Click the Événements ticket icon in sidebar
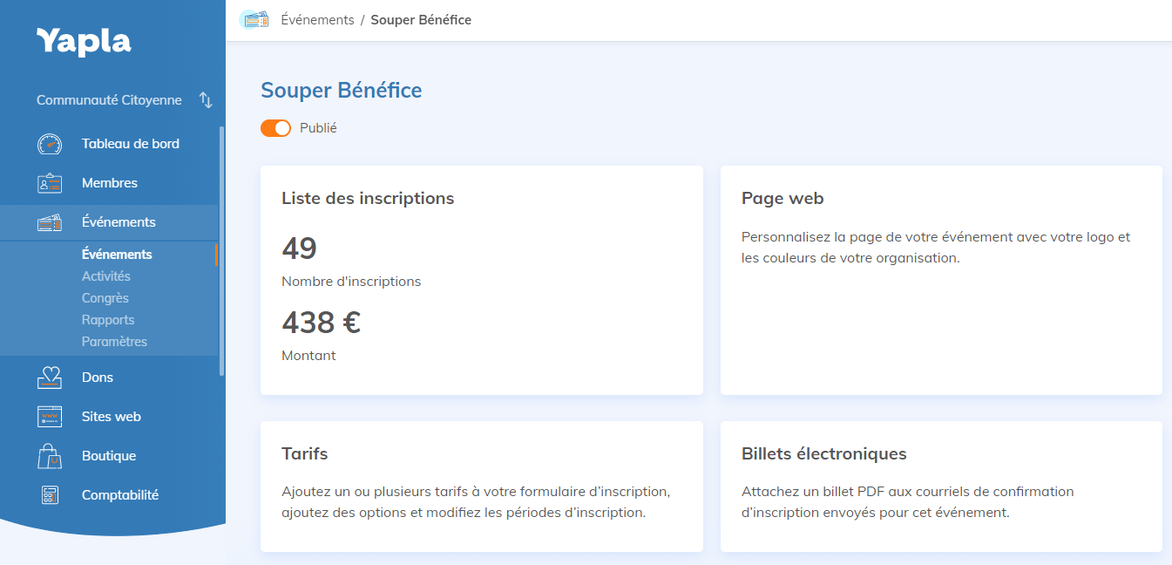 [50, 222]
